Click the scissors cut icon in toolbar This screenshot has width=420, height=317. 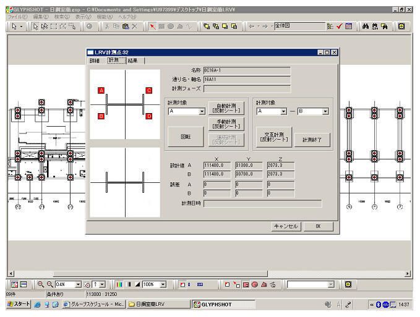click(107, 27)
